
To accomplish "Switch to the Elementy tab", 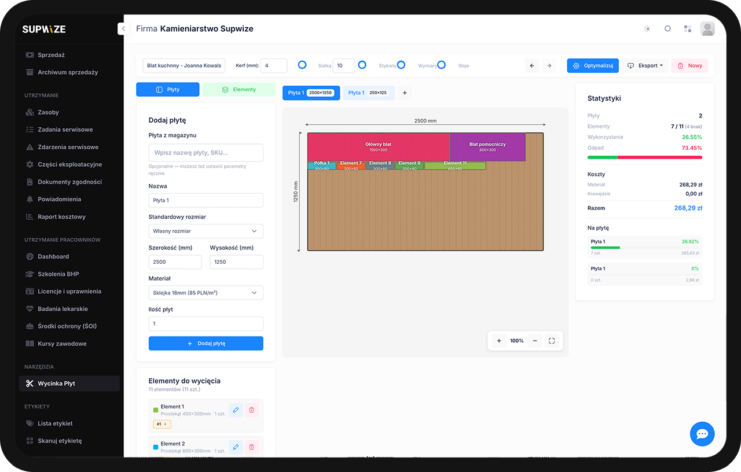I will (x=239, y=89).
